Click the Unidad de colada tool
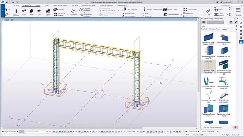This screenshot has width=244, height=137. pos(59,14)
